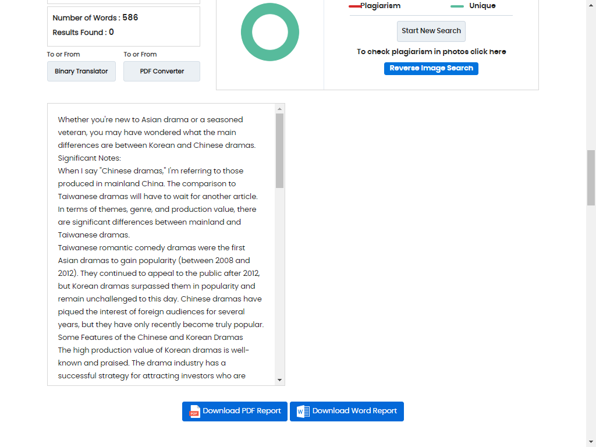The height and width of the screenshot is (447, 596).
Task: Click the 'To check plagiarism in photos click here' text
Action: (431, 52)
